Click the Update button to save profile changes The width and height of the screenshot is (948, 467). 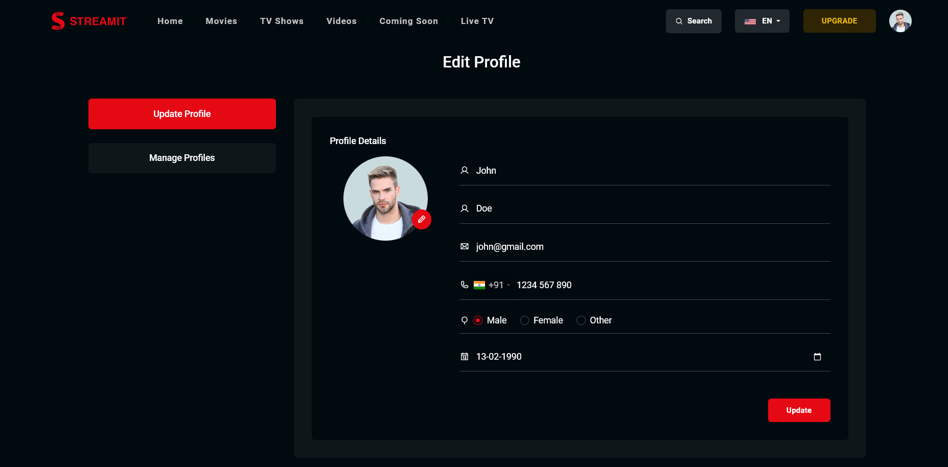(x=799, y=410)
